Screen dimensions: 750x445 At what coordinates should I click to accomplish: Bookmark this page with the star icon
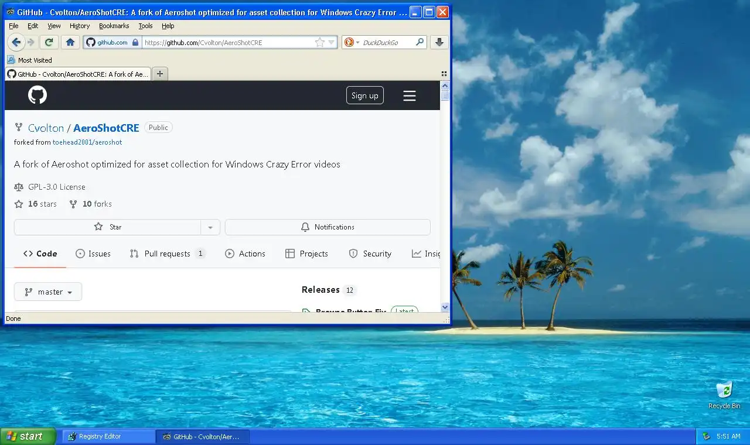[319, 42]
